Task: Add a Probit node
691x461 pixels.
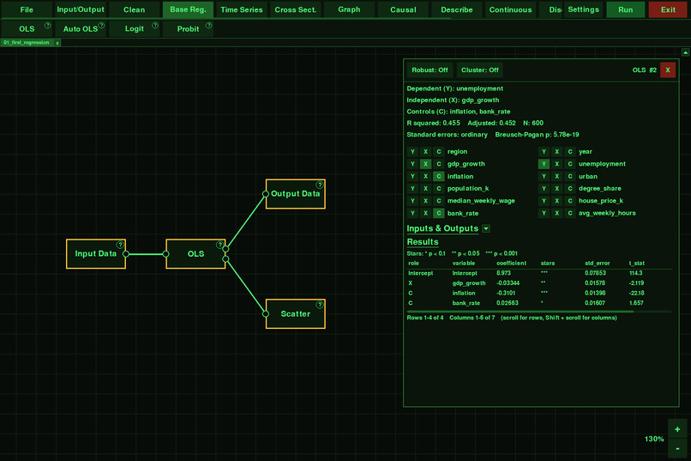Action: point(188,28)
